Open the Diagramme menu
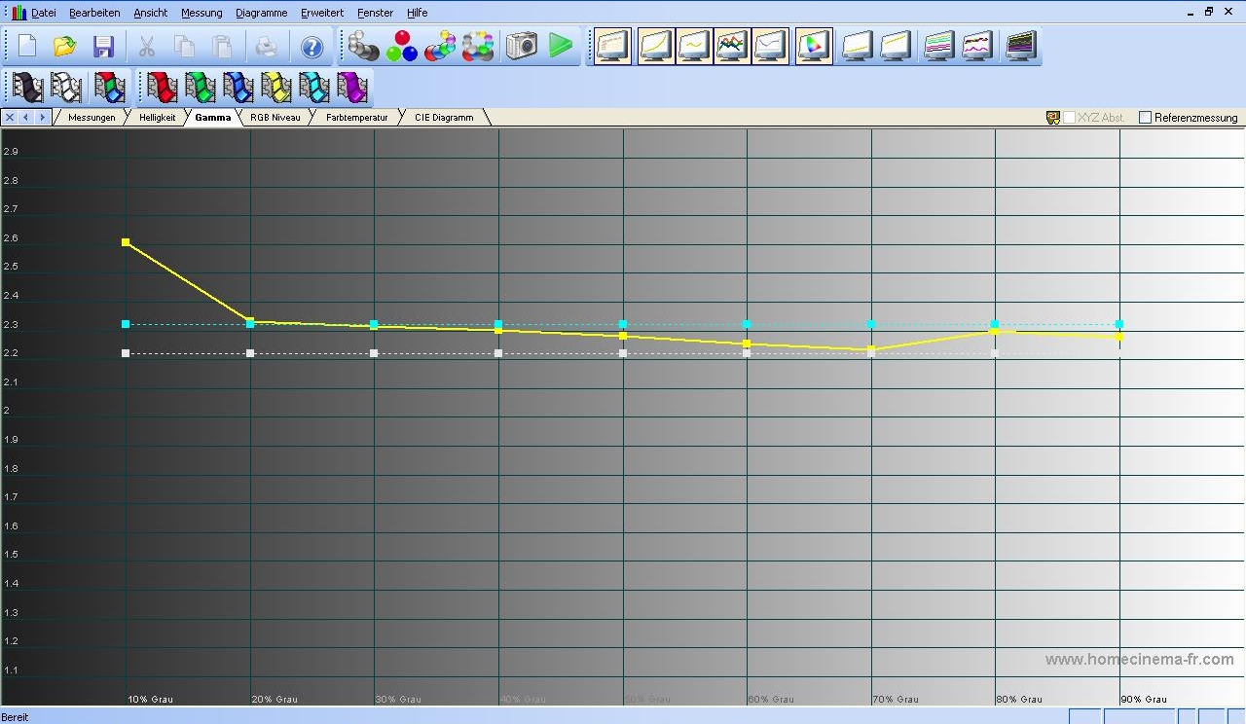Screen dimensions: 1246x724 point(261,13)
